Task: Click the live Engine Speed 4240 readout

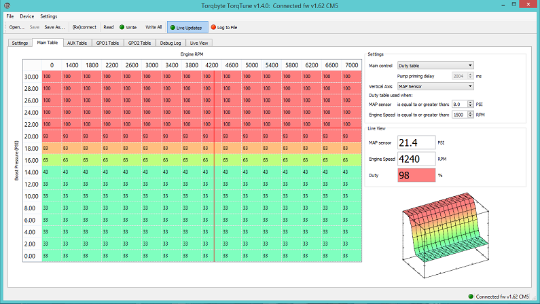Action: 416,159
